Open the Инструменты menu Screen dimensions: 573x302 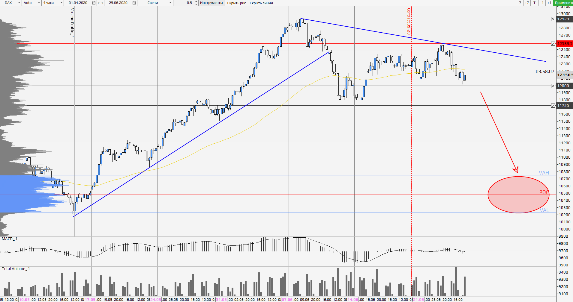(211, 3)
